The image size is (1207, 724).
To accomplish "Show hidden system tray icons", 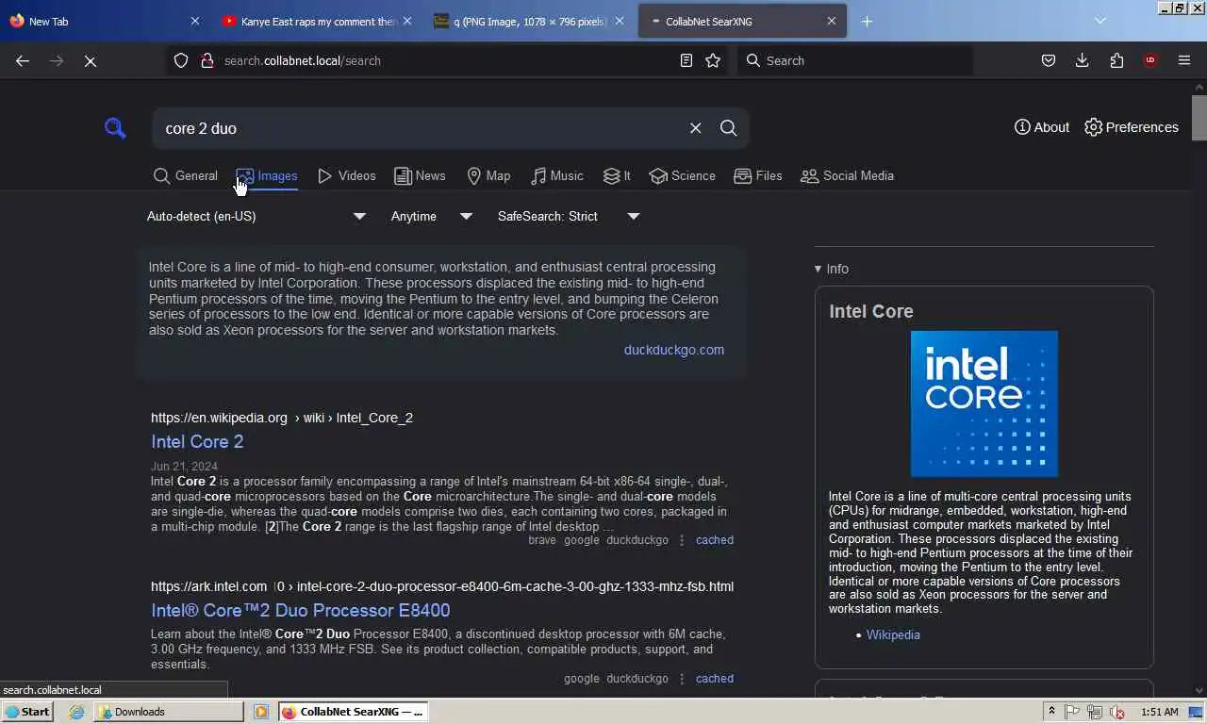I will click(1051, 712).
